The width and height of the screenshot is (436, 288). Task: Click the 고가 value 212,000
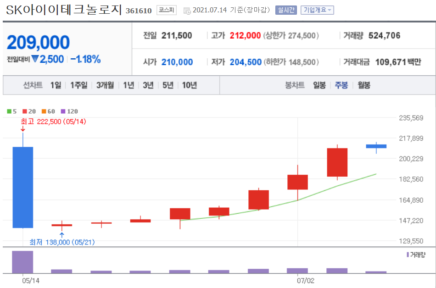245,36
